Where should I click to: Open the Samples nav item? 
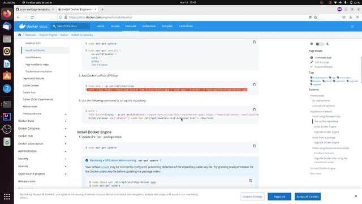pyautogui.click(x=167, y=26)
